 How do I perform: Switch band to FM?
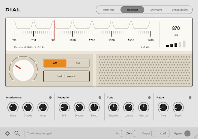[x=78, y=63]
